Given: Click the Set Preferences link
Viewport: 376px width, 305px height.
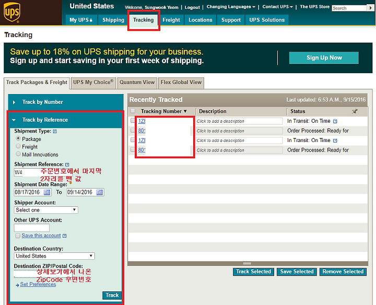Looking at the screenshot, I should pyautogui.click(x=38, y=285).
